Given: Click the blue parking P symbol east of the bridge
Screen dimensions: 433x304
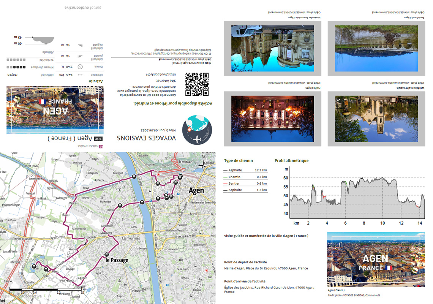Looking at the screenshot, I should pos(150,201).
